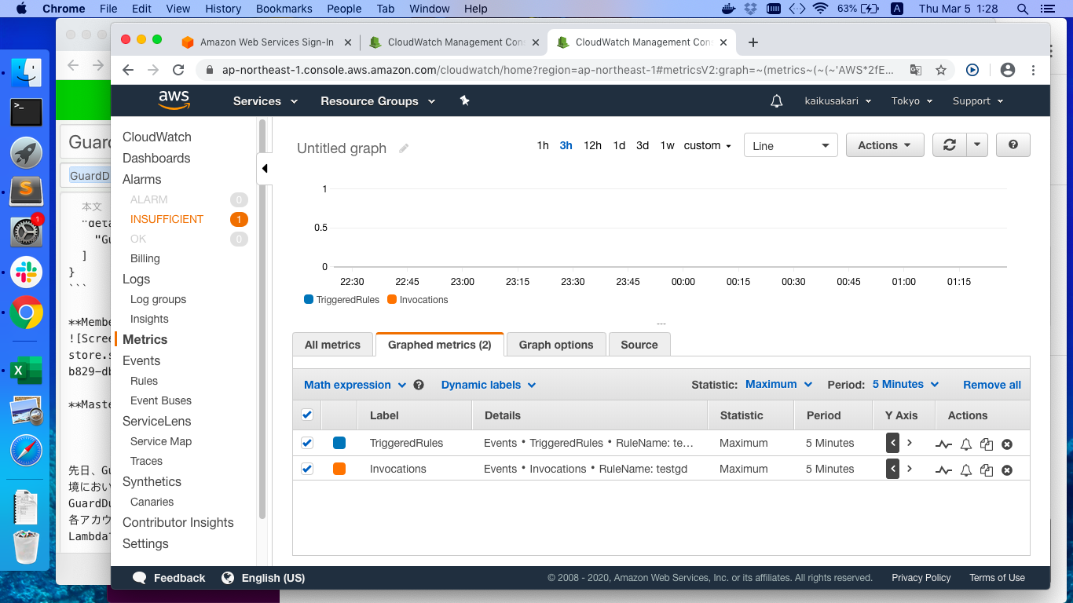Click the Chrome address bar URL
Viewport: 1073px width, 603px height.
click(x=558, y=70)
